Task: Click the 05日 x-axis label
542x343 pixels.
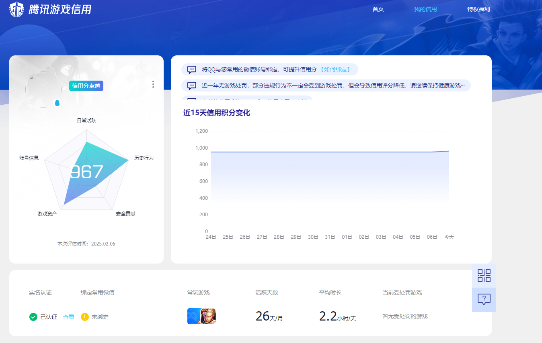Action: (x=415, y=237)
